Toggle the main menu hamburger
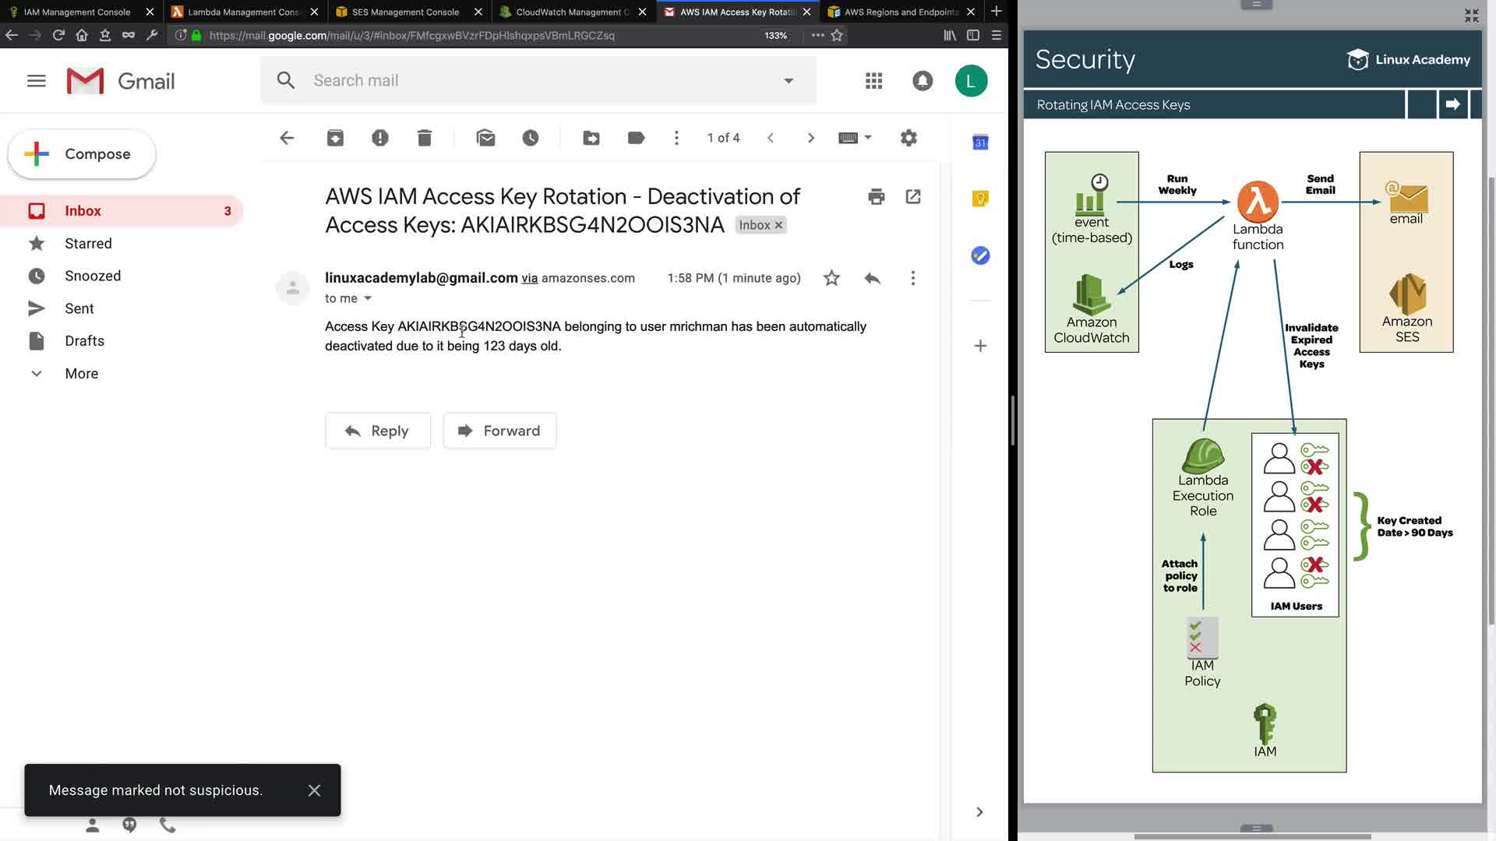1496x841 pixels. click(37, 81)
